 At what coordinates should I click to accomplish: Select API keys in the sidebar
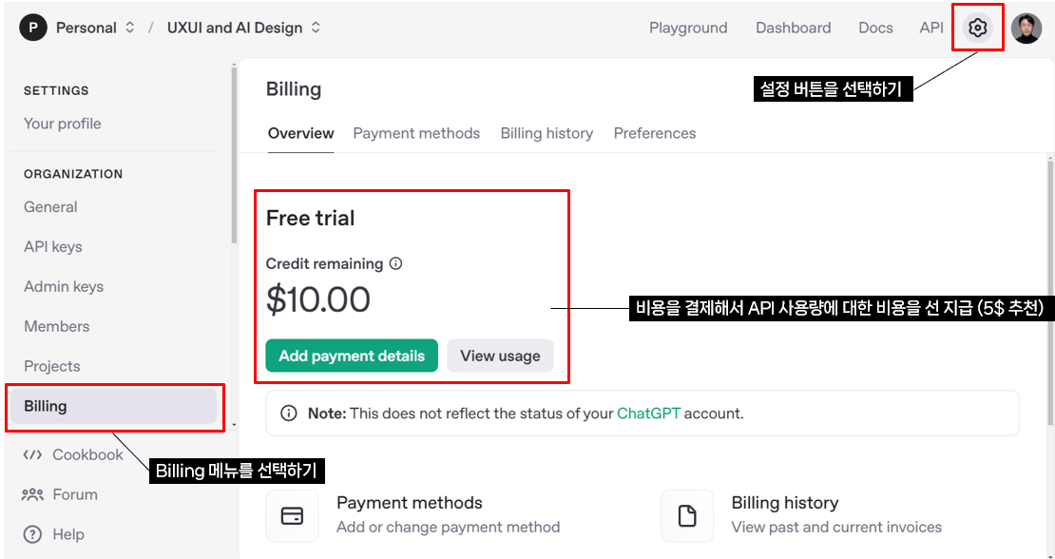point(53,247)
